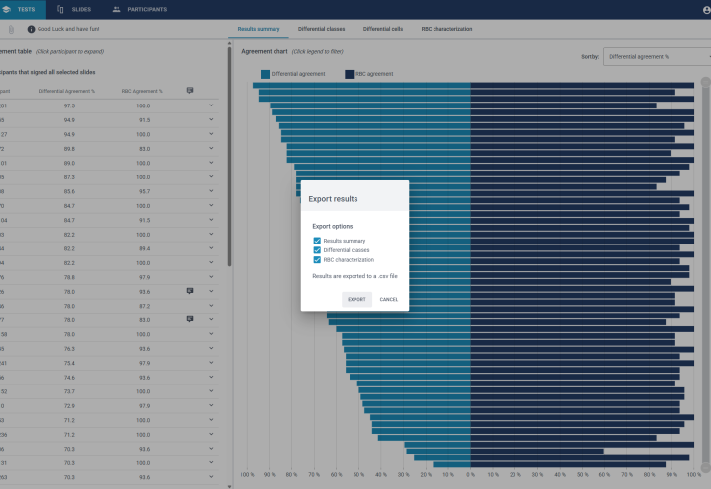Open comment on row with 78.0 and 83.0
The image size is (711, 489).
pyautogui.click(x=190, y=319)
